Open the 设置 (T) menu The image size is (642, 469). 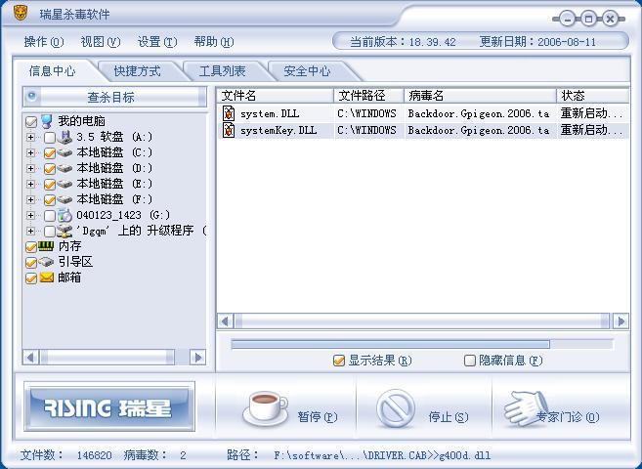pyautogui.click(x=157, y=42)
